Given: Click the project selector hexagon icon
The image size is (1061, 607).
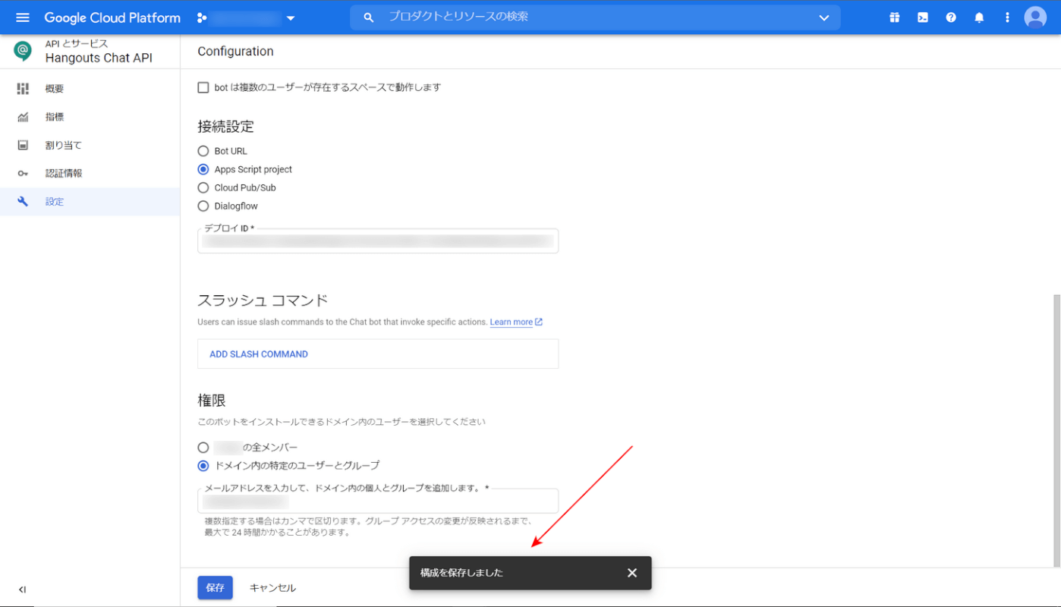Looking at the screenshot, I should click(x=202, y=17).
